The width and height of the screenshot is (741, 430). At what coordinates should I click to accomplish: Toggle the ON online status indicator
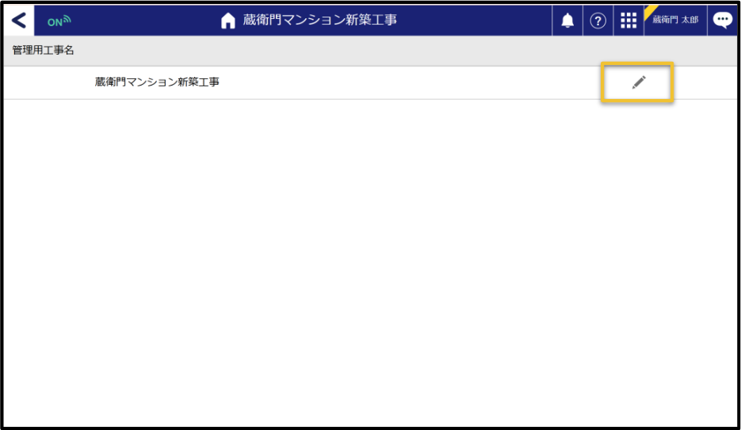point(55,22)
